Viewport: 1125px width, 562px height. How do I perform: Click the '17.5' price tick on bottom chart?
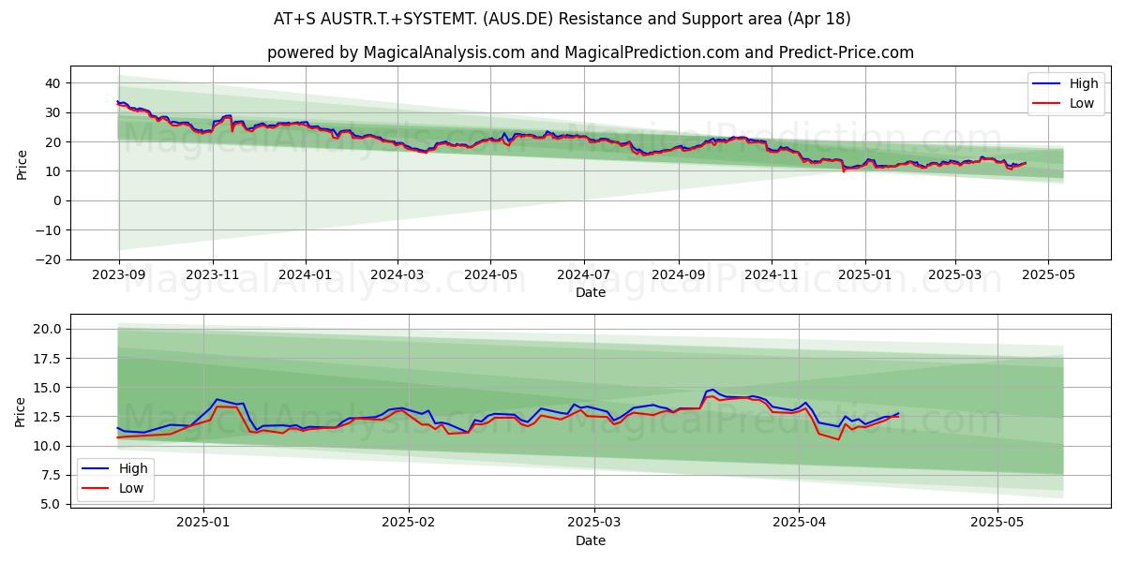48,359
